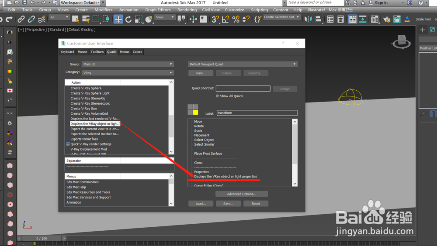This screenshot has height=246, width=437.
Task: Open the Workspace: Default dropdown
Action: pyautogui.click(x=80, y=3)
